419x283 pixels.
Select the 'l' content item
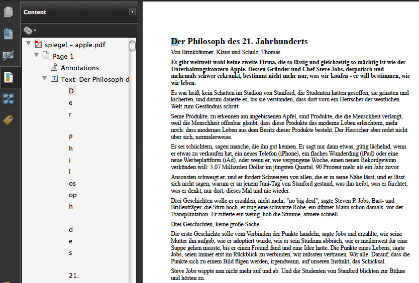pos(70,172)
